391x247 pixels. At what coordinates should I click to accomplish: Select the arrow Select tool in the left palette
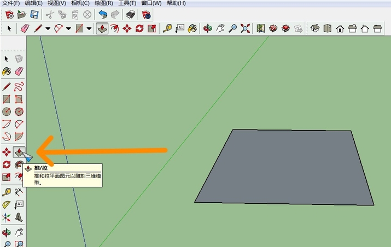[x=7, y=59]
